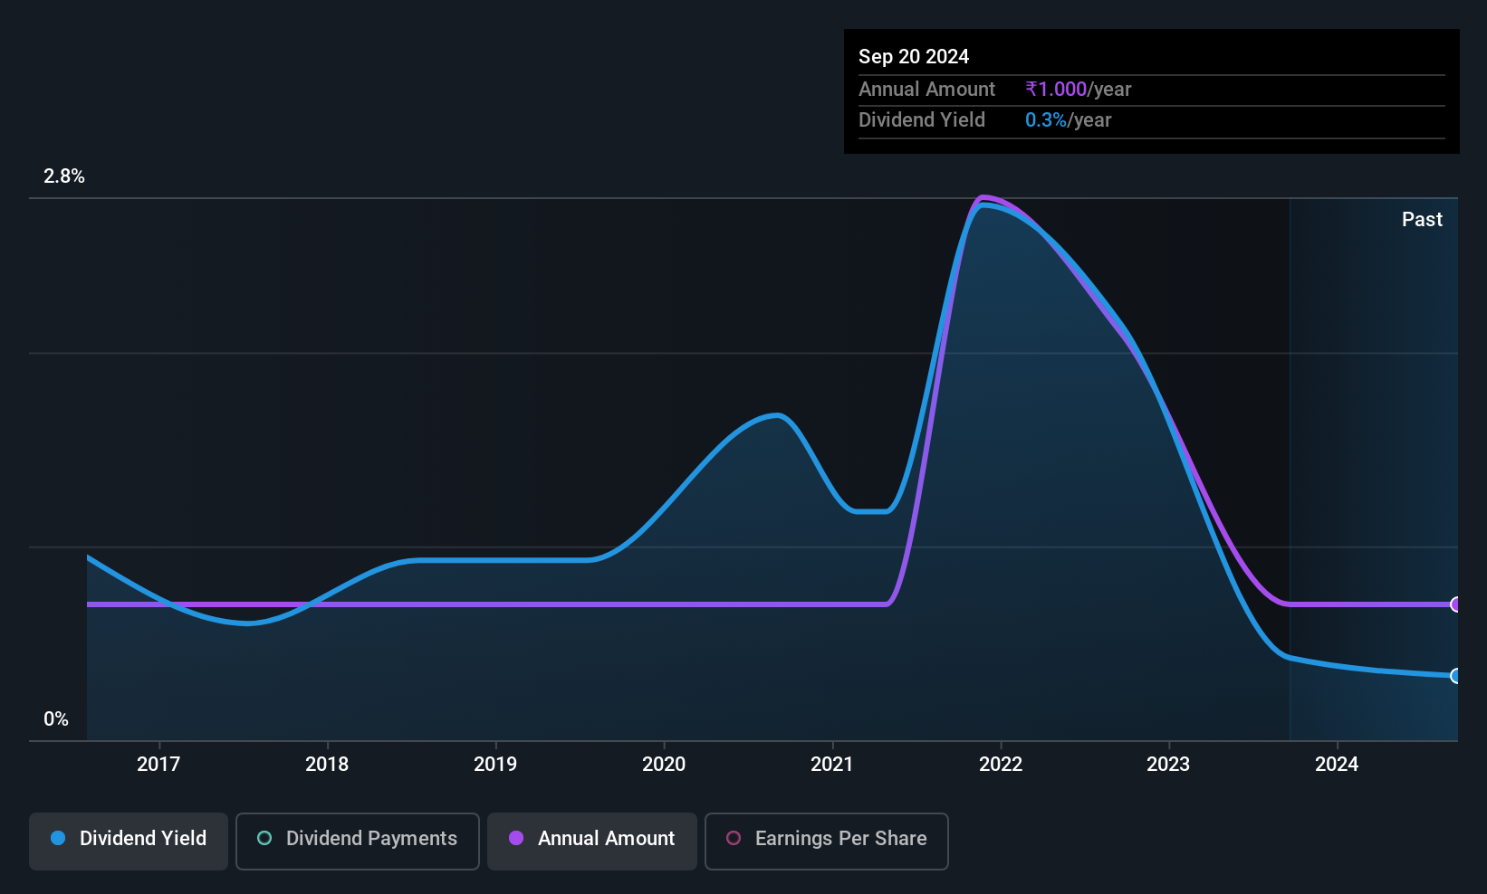Select the purple Annual Amount endpoint marker

pos(1455,604)
